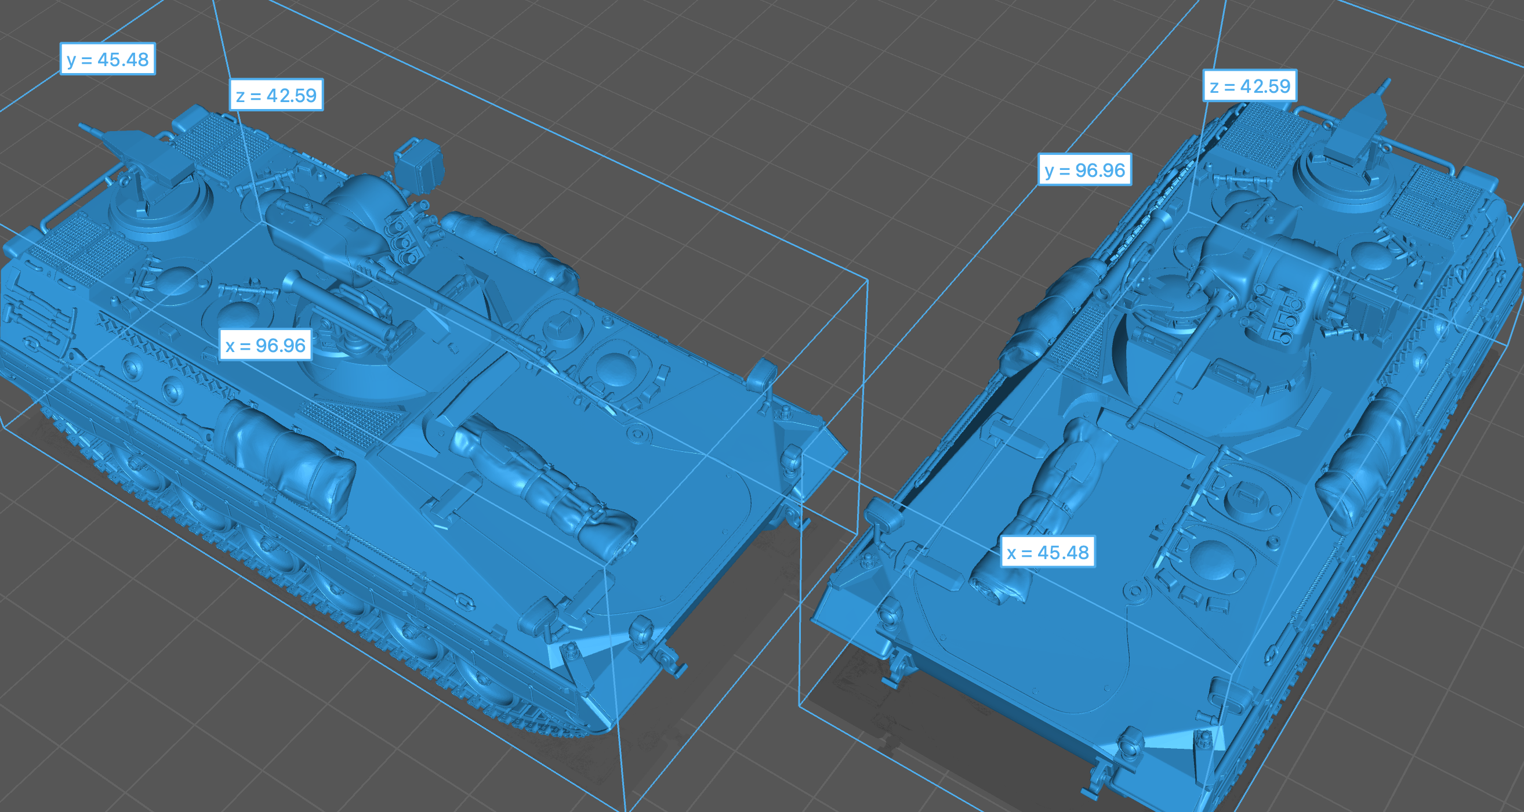Viewport: 1524px width, 812px height.
Task: Click the right model's z = 42.59 label
Action: pyautogui.click(x=1250, y=86)
